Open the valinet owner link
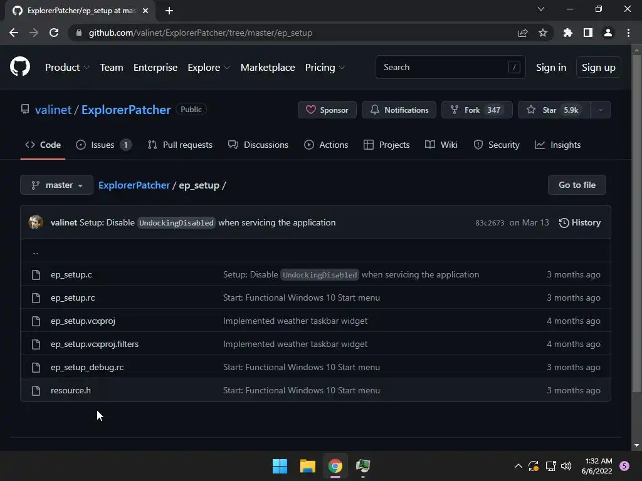Viewport: 642px width, 481px height. (53, 110)
